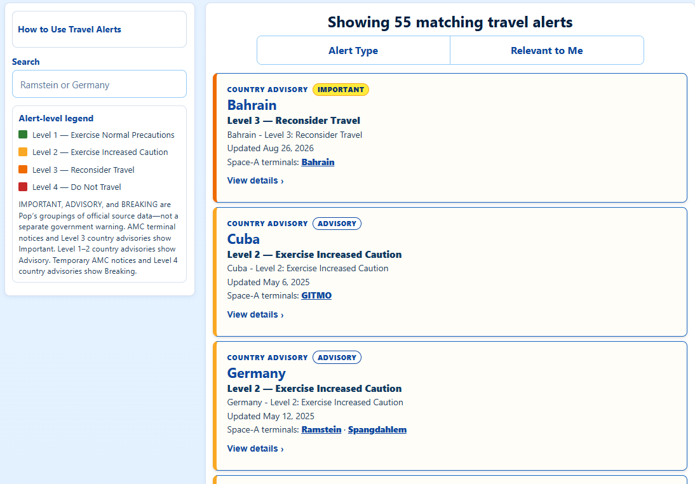
Task: Click the yellow Level 2 legend swatch
Action: click(23, 152)
